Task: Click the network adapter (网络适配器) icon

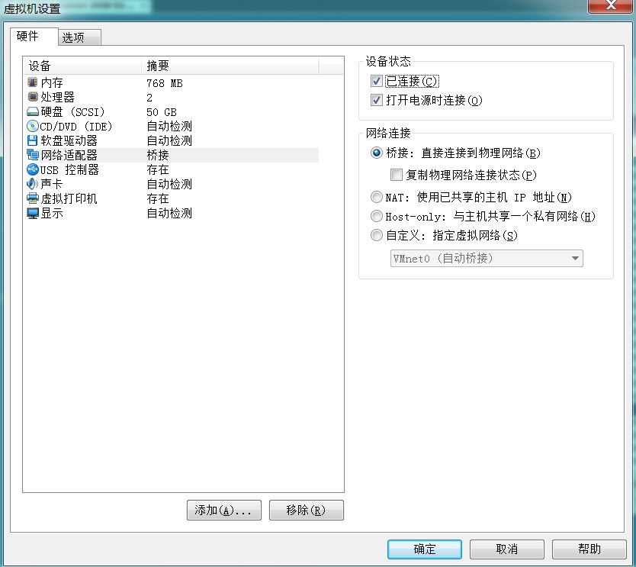Action: 33,155
